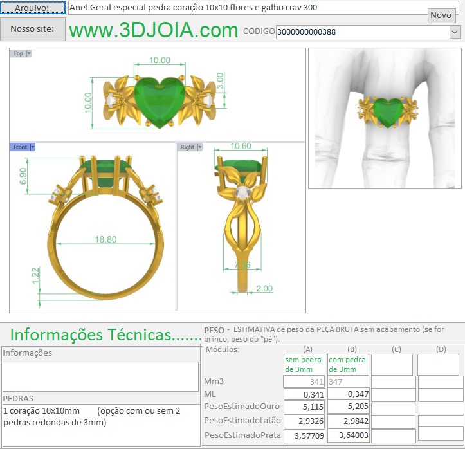Expand the Right viewport menu arrow
This screenshot has width=465, height=449.
199,147
